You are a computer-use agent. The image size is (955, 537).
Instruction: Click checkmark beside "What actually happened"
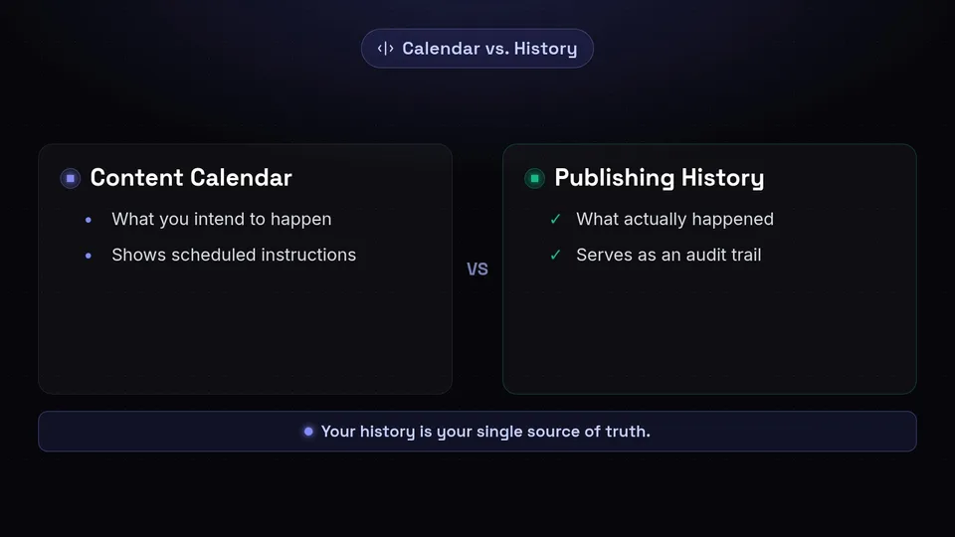[x=555, y=219]
